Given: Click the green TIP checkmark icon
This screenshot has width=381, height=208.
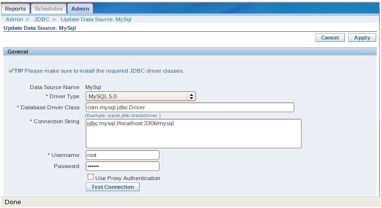Looking at the screenshot, I should click(x=11, y=71).
